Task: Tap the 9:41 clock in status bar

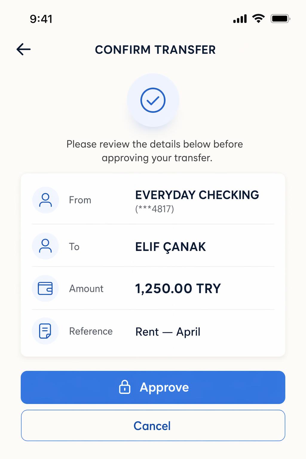Action: click(41, 19)
